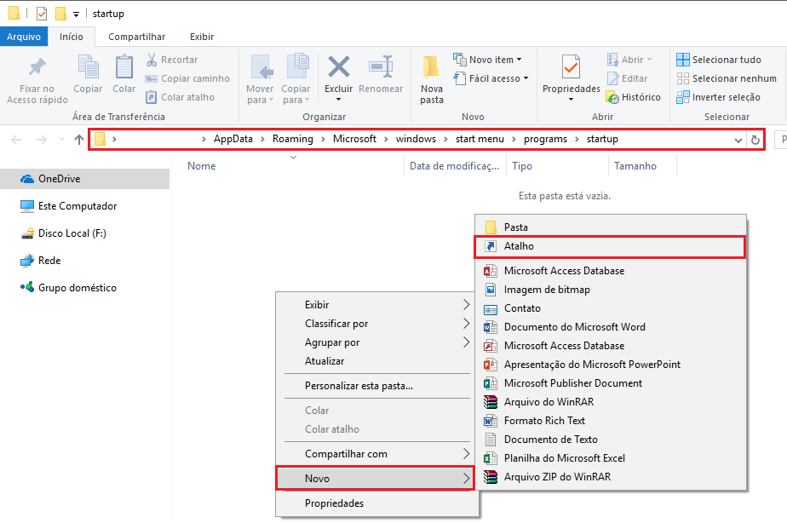The height and width of the screenshot is (523, 787).
Task: Click the Nova pasta folder icon
Action: [431, 67]
